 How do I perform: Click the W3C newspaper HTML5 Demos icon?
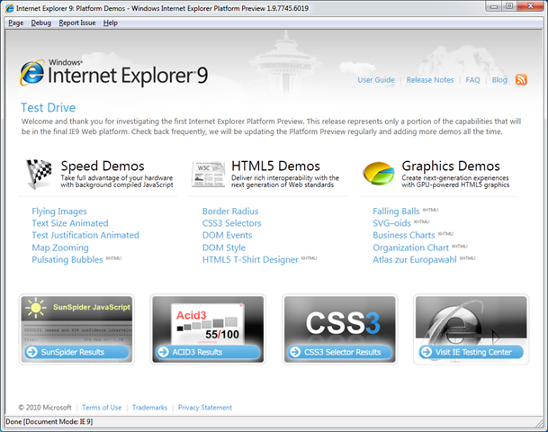point(208,174)
